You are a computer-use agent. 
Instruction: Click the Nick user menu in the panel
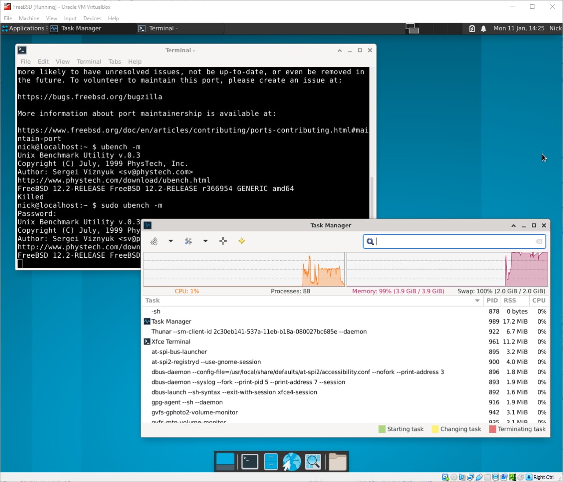point(556,28)
